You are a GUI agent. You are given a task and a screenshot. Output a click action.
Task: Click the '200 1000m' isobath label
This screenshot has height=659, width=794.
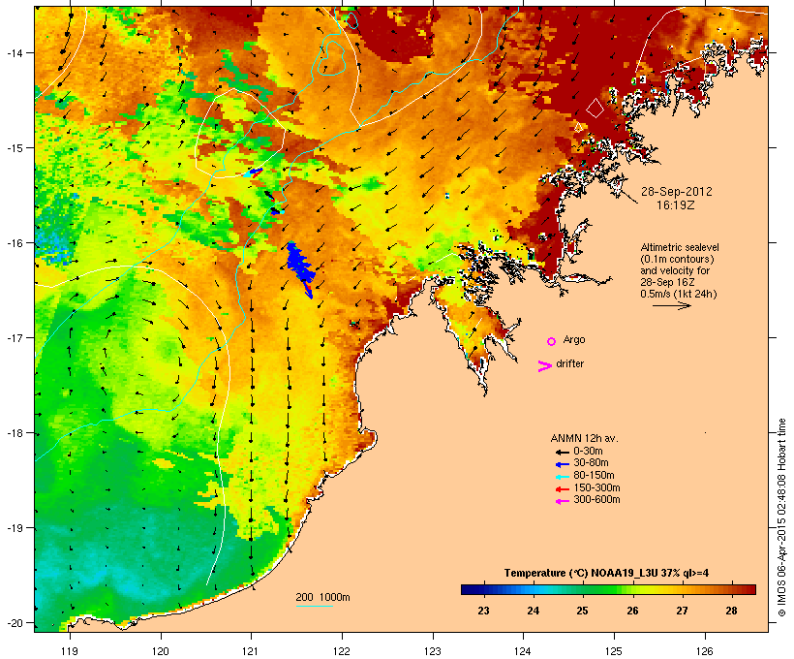[322, 597]
